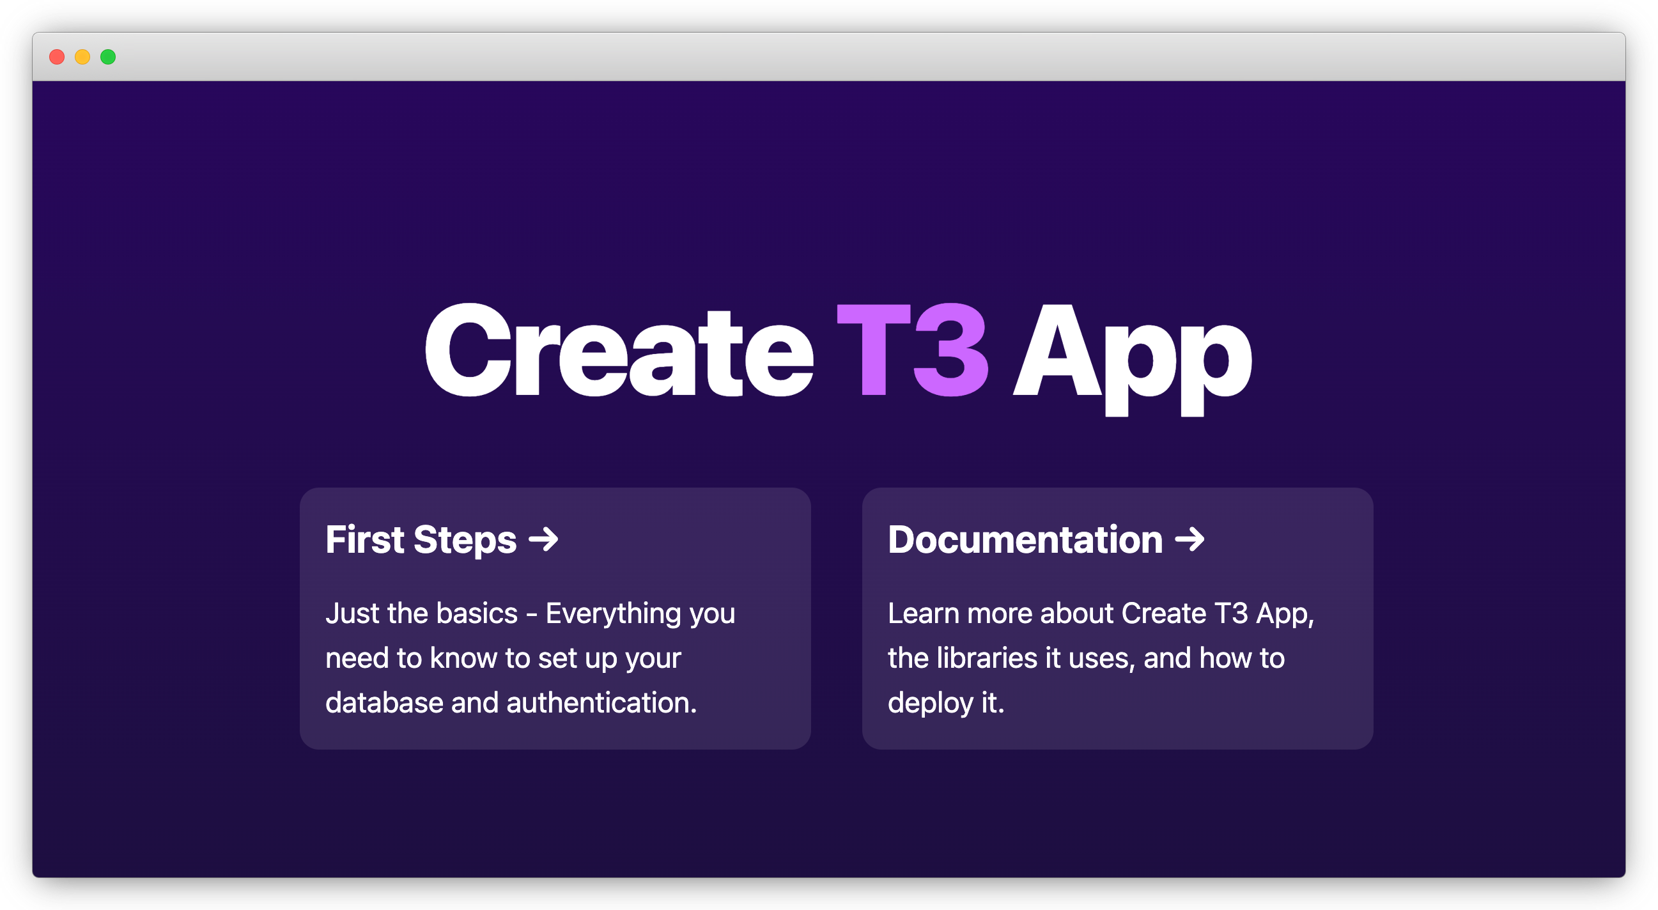Click 'Learn more about Create T3 App' text

click(x=1101, y=613)
